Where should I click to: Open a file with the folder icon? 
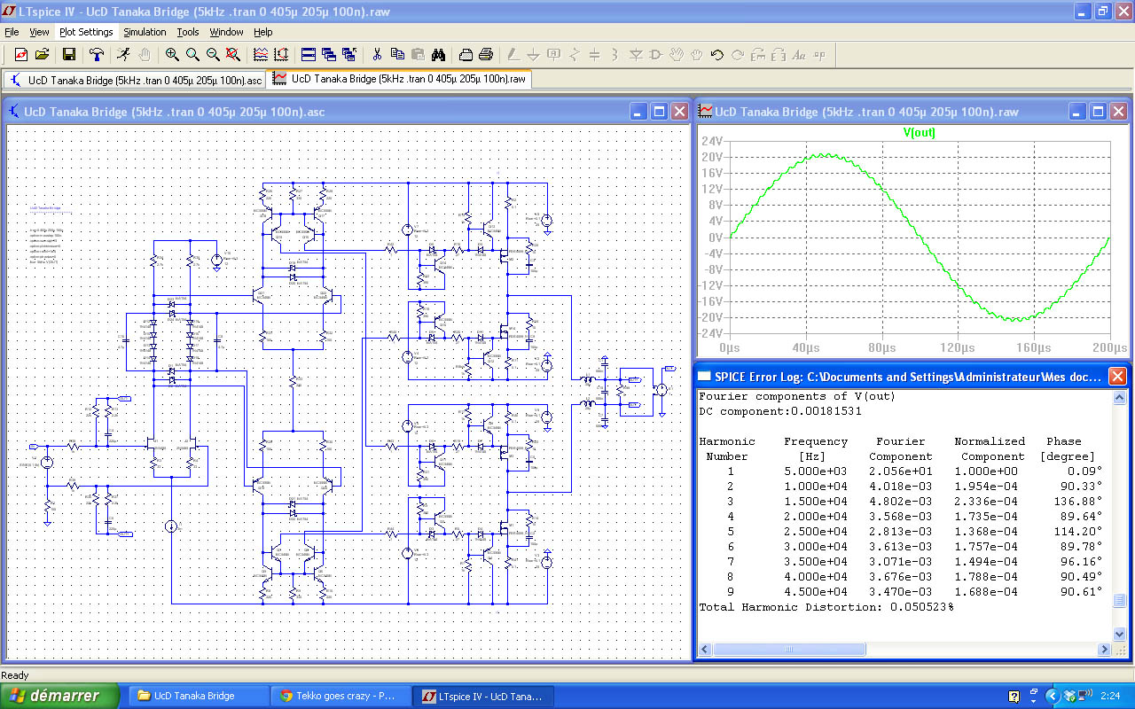click(x=42, y=55)
